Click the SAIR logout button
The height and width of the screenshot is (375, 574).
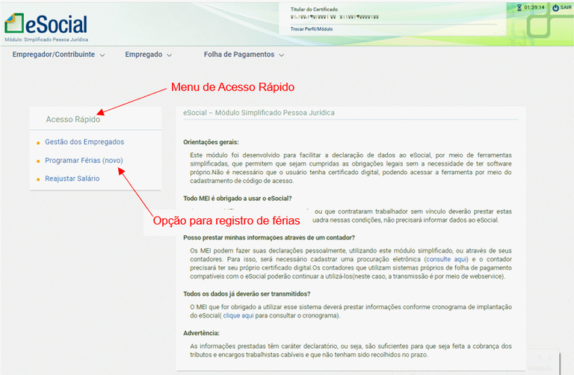[562, 7]
